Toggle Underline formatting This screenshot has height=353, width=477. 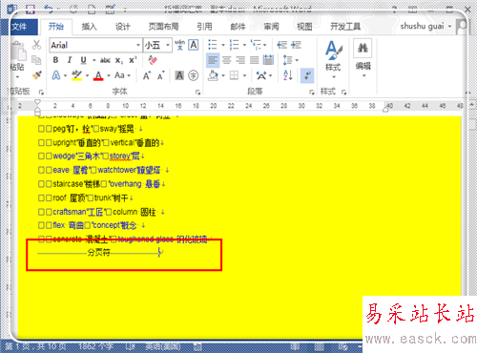[83, 60]
